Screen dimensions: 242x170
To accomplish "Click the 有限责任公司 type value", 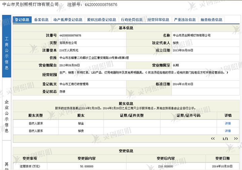I will 68,43.
